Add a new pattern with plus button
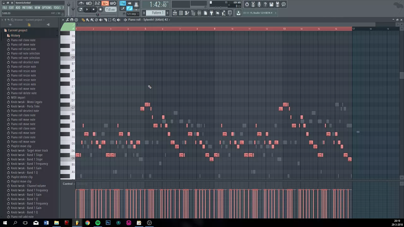 (167, 13)
